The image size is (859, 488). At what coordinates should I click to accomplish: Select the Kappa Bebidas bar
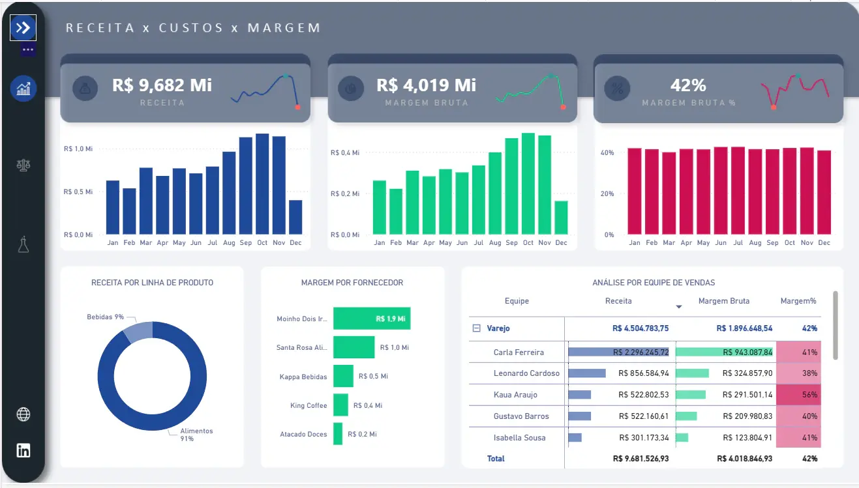tap(343, 376)
